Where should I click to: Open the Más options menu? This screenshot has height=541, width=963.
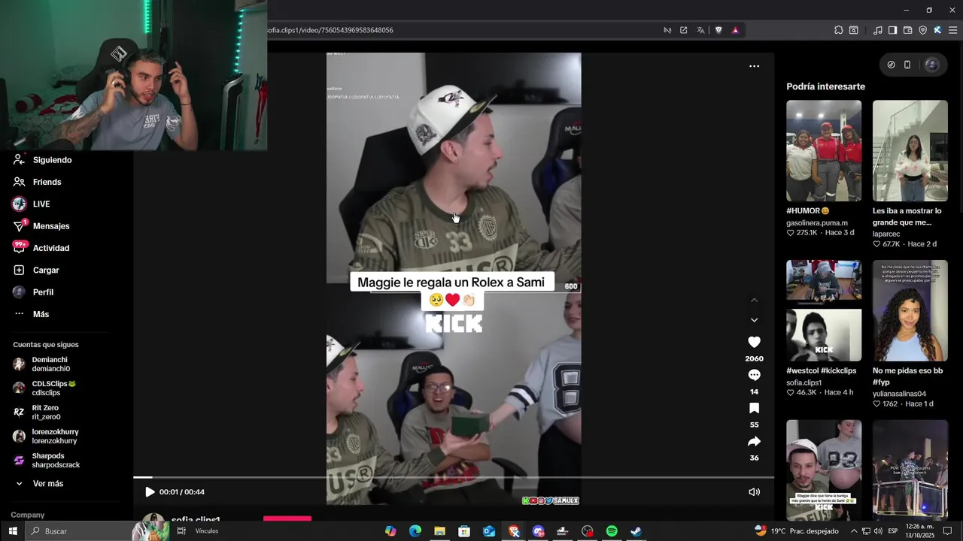pos(41,314)
